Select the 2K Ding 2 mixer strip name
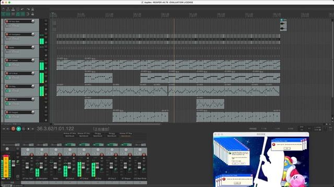 (x=112, y=179)
